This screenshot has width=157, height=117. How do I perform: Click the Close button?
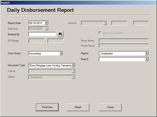click(110, 107)
